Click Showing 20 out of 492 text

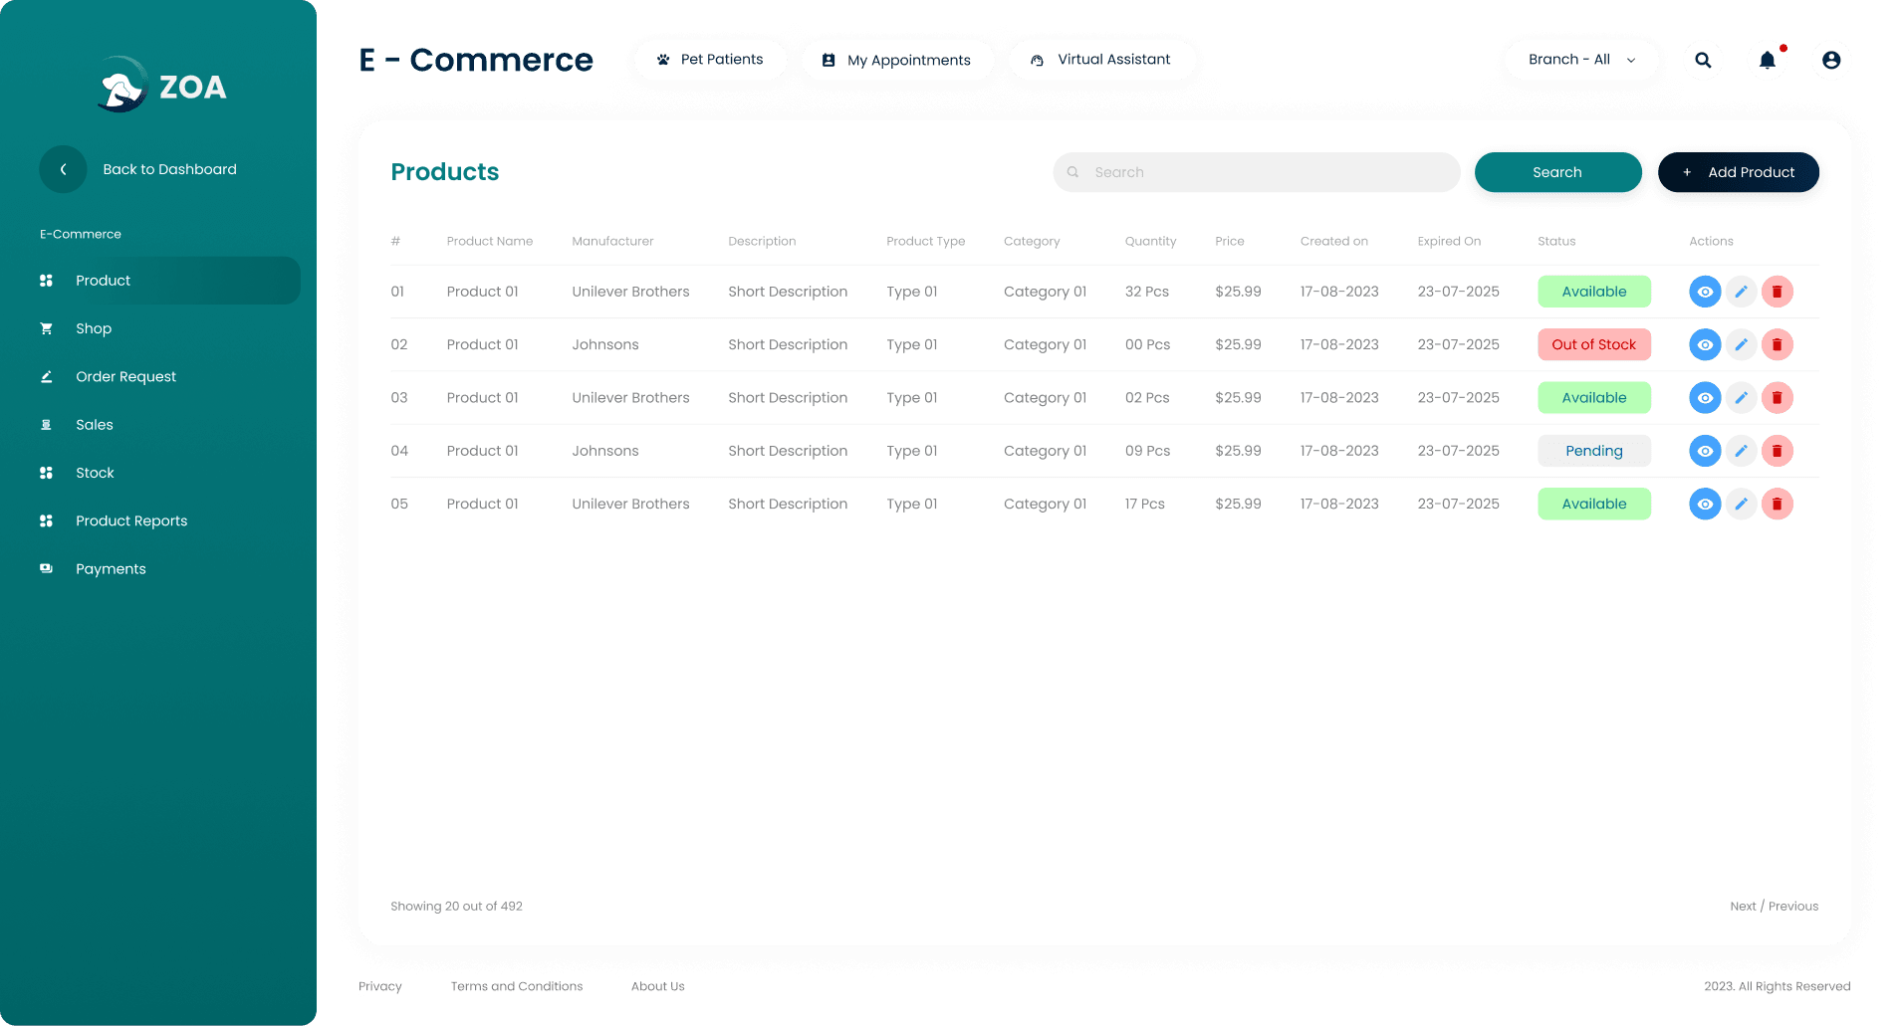click(456, 906)
